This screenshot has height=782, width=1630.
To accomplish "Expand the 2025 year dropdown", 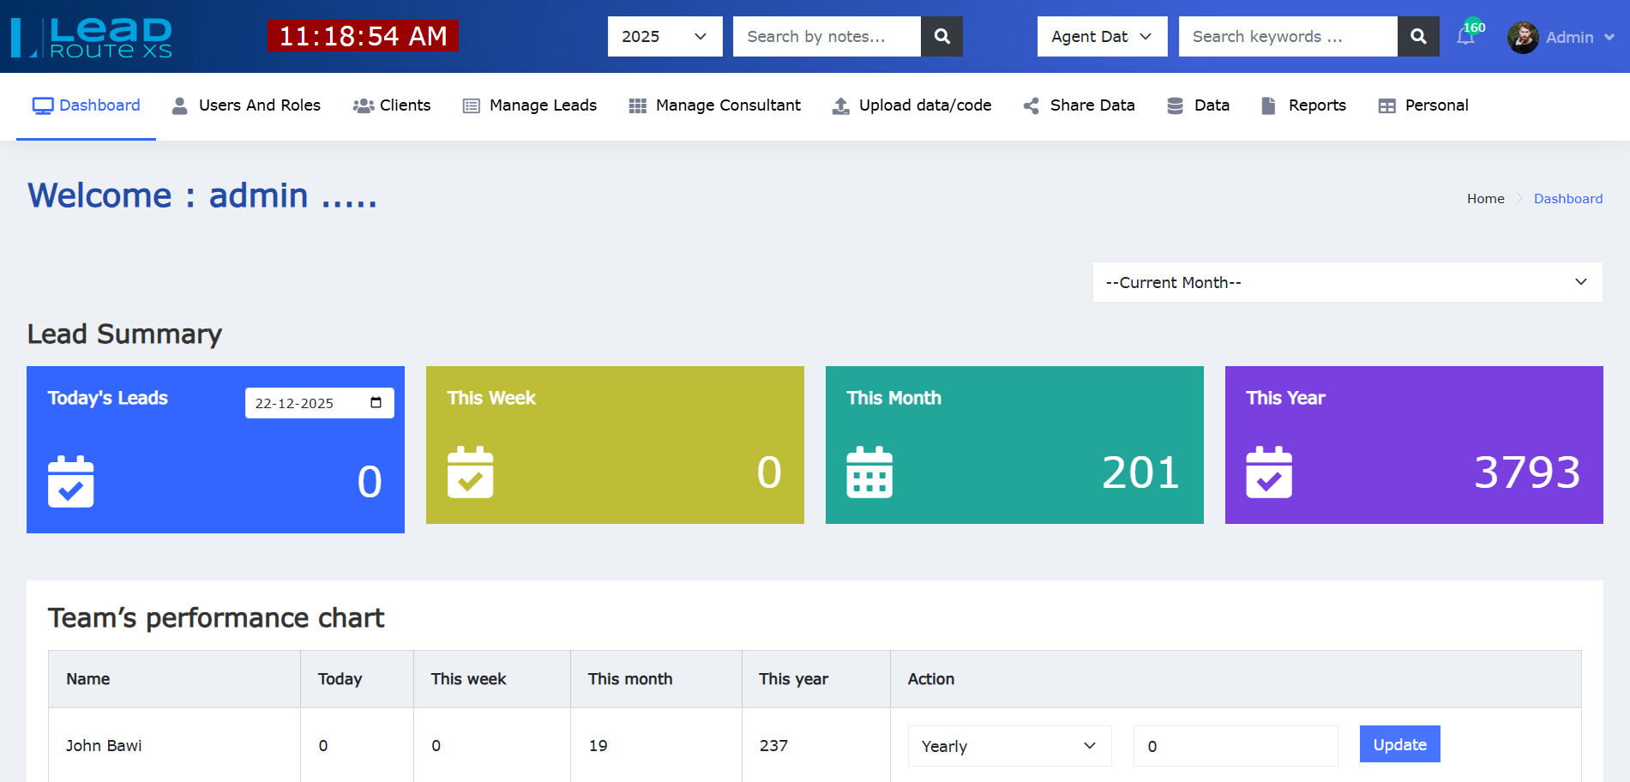I will click(665, 37).
